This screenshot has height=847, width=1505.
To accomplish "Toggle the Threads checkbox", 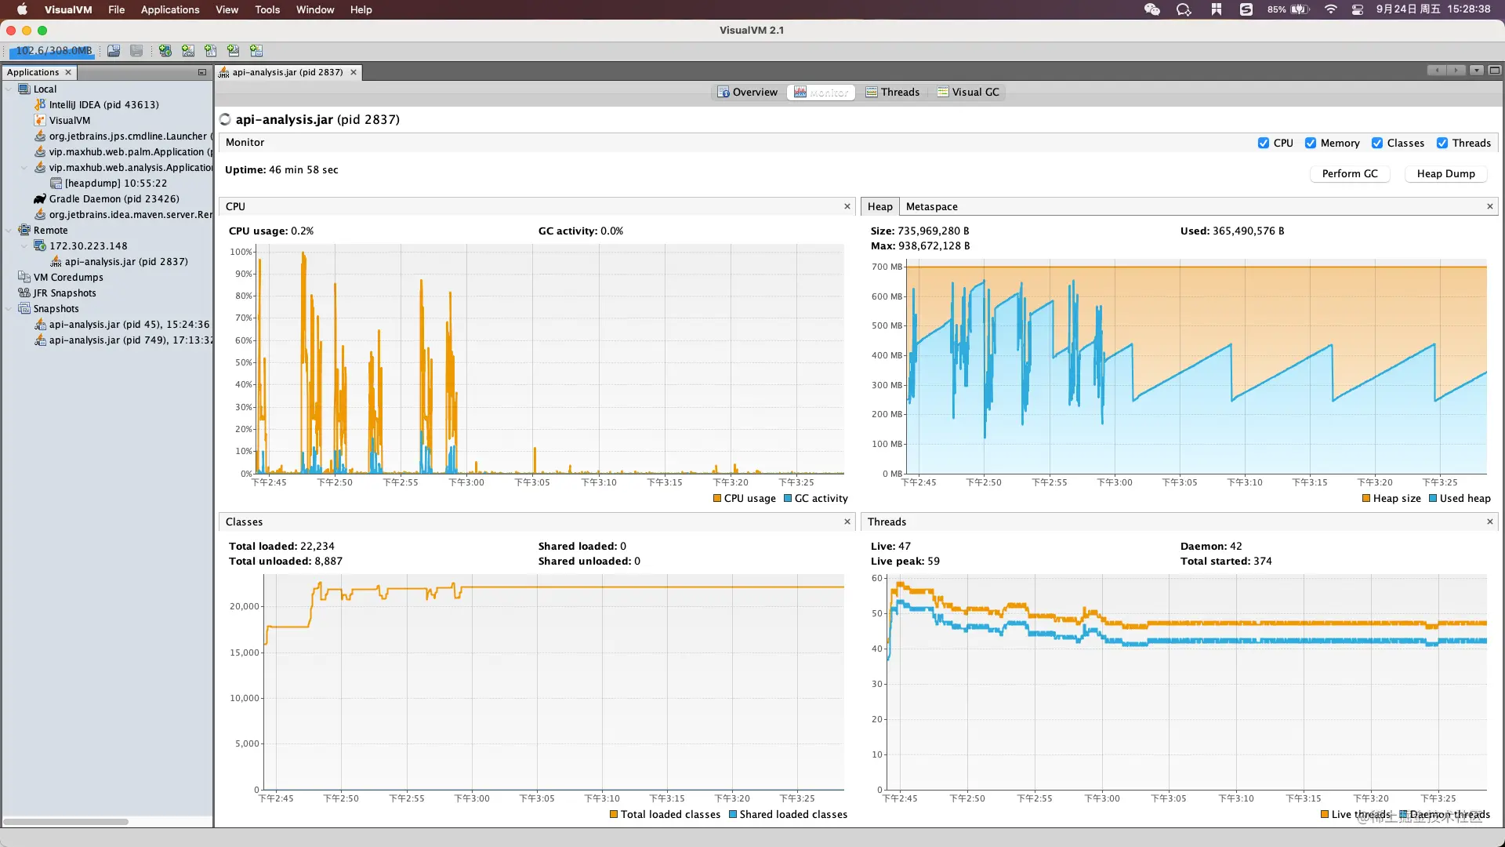I will [x=1442, y=143].
